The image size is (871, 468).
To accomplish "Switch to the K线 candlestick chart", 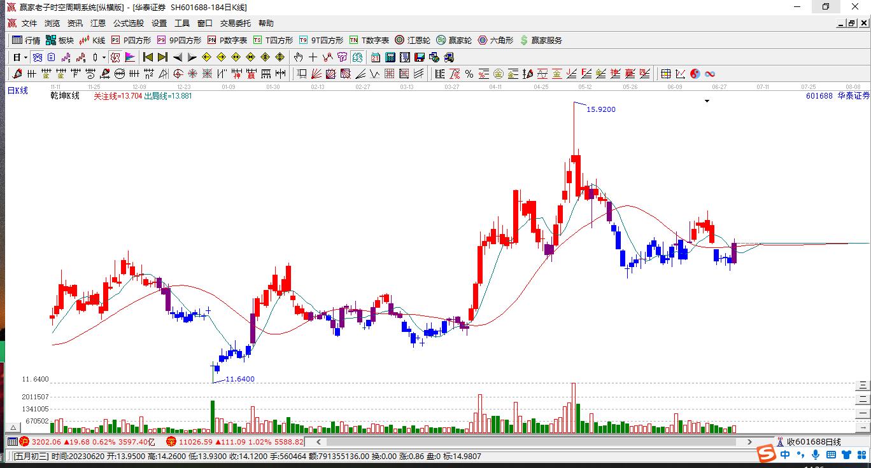I will point(92,40).
